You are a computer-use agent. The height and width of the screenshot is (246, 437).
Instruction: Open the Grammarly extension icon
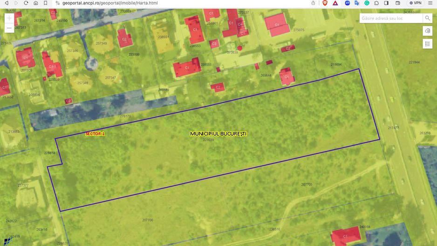[367, 3]
